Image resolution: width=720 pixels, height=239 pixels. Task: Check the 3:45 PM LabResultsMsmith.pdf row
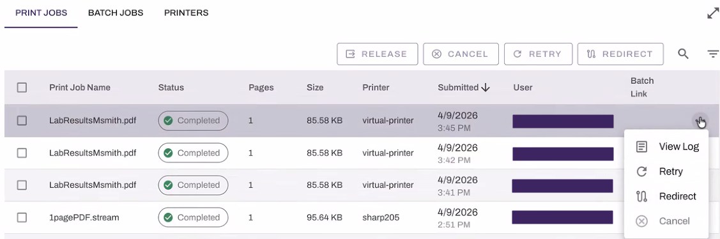[x=22, y=120]
